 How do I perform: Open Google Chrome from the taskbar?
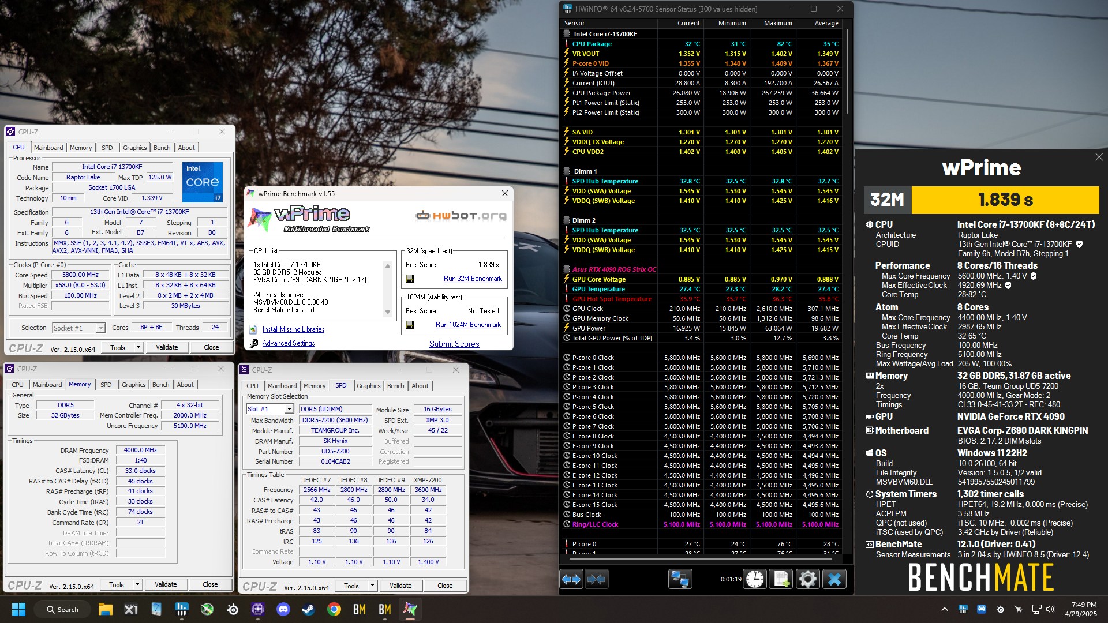(334, 609)
